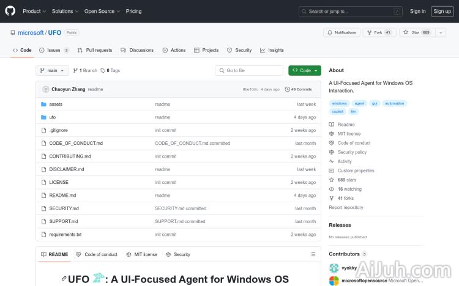Open the MIT license tab
This screenshot has width=459, height=286.
(141, 254)
